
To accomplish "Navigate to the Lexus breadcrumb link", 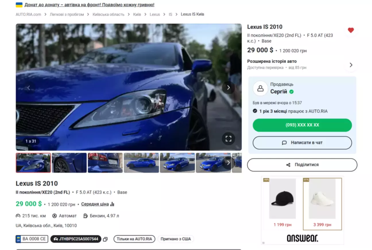I will 155,14.
